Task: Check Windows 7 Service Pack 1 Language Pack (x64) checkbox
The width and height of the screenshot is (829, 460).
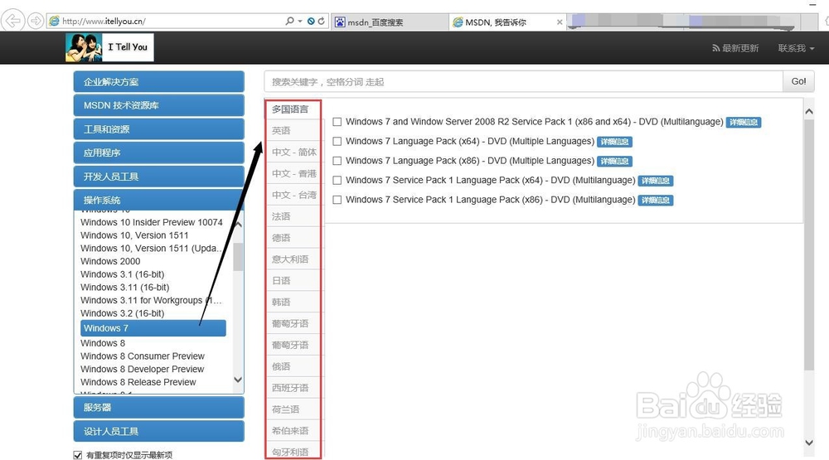Action: (x=337, y=181)
